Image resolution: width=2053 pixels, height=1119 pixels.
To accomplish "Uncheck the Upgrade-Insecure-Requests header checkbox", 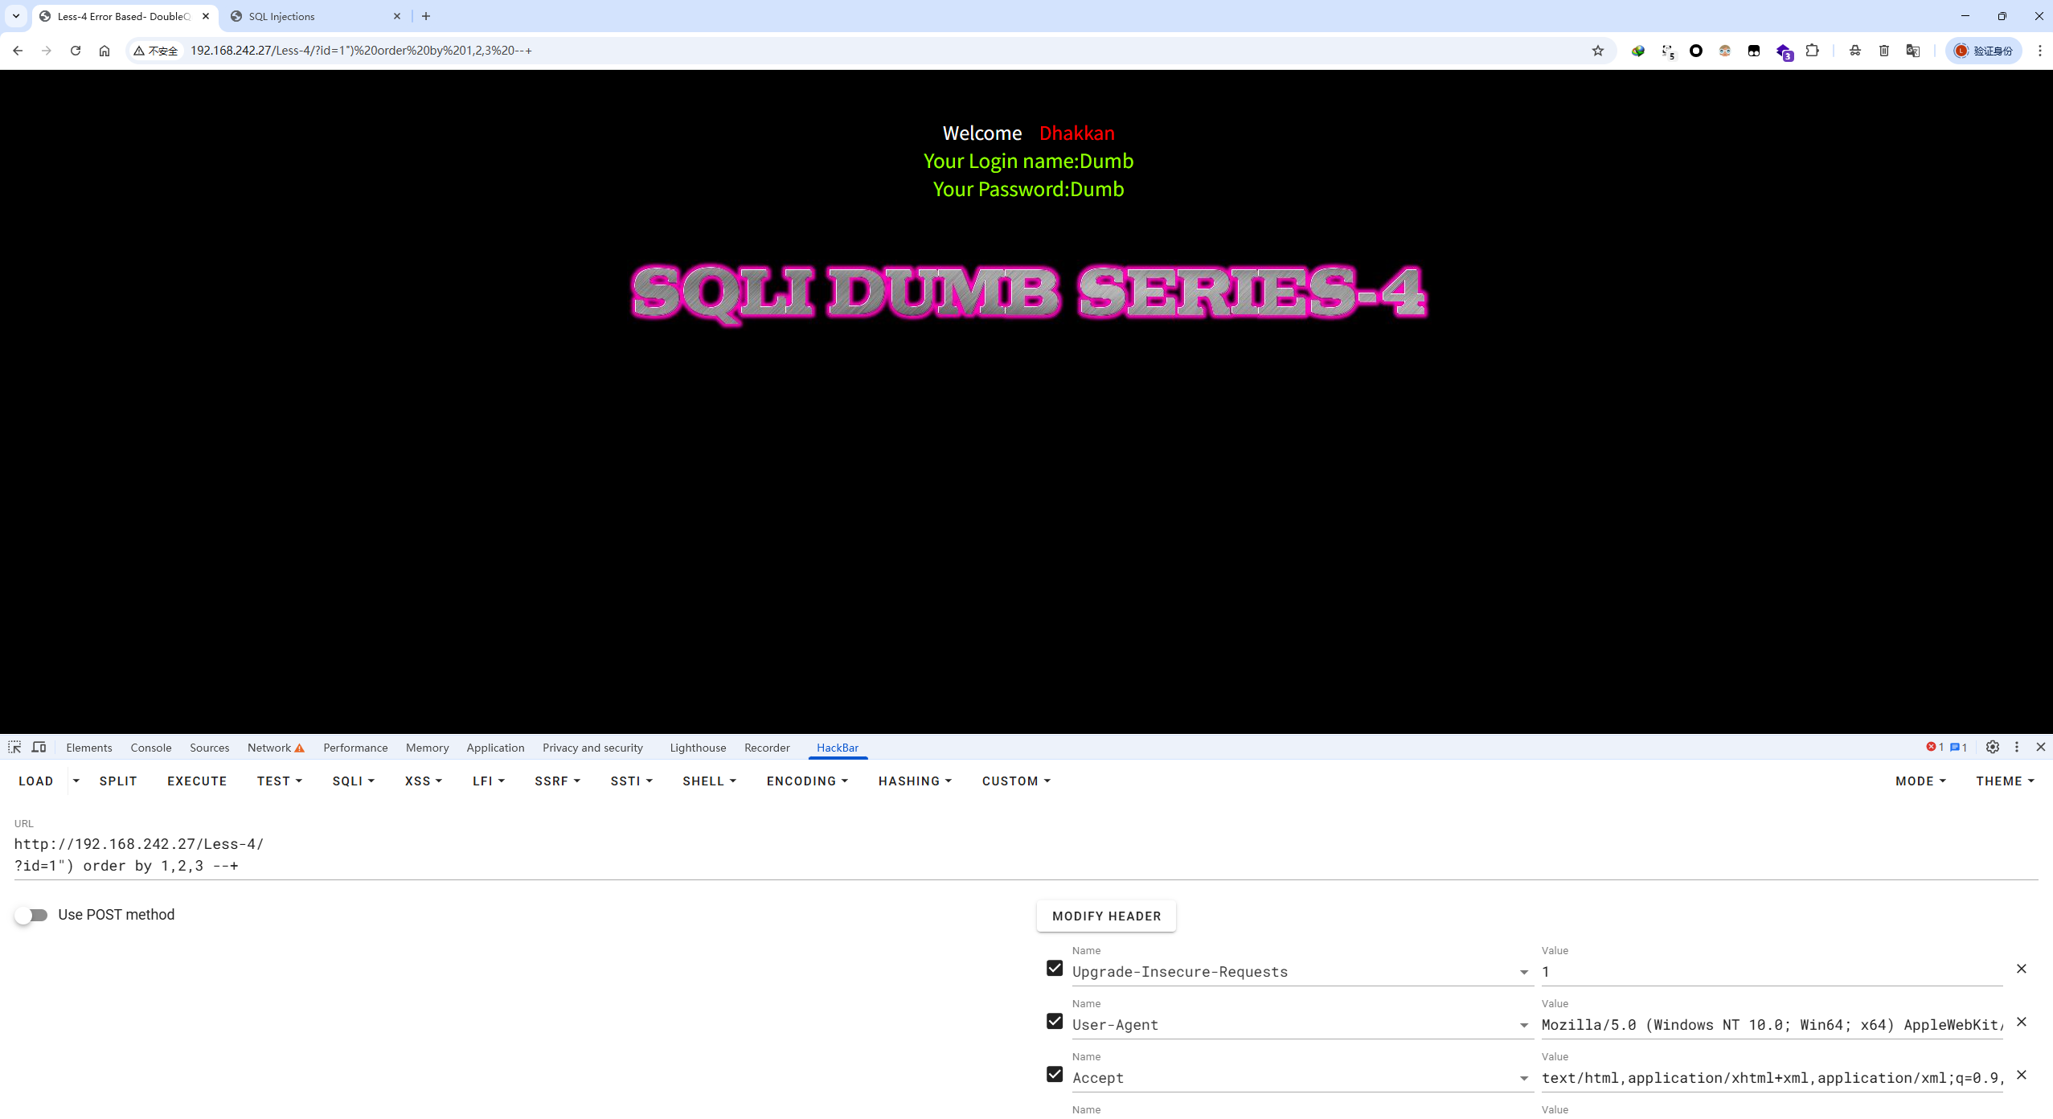I will coord(1055,968).
